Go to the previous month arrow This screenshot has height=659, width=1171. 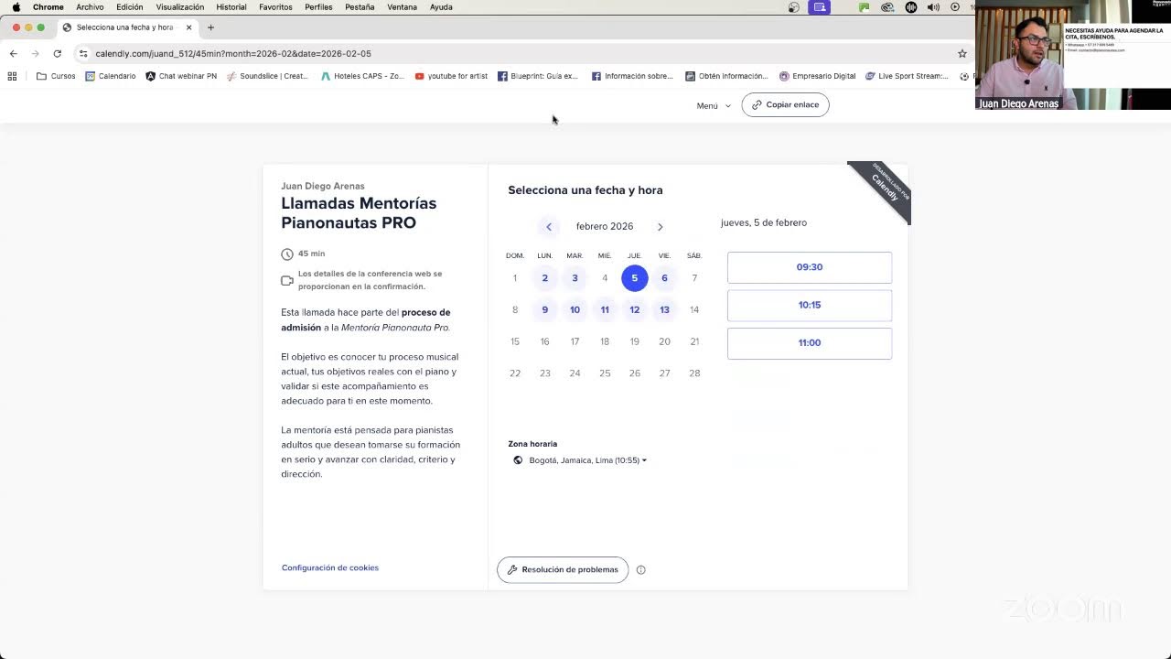(549, 227)
